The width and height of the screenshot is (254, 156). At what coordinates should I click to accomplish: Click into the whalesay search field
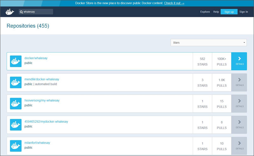click(37, 12)
